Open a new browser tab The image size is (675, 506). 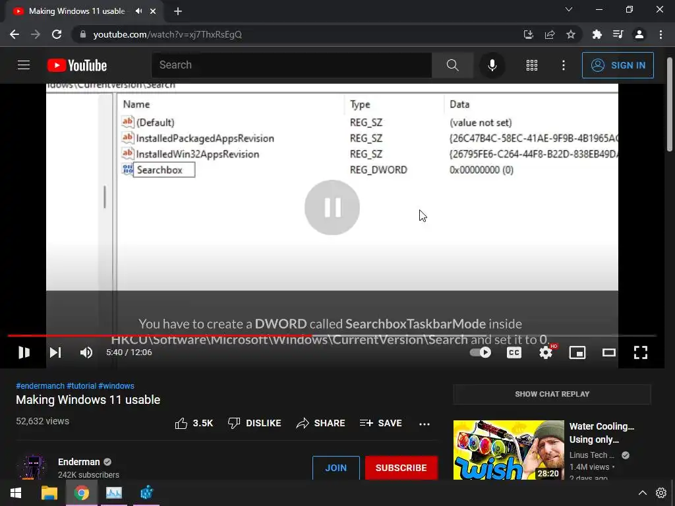click(178, 11)
